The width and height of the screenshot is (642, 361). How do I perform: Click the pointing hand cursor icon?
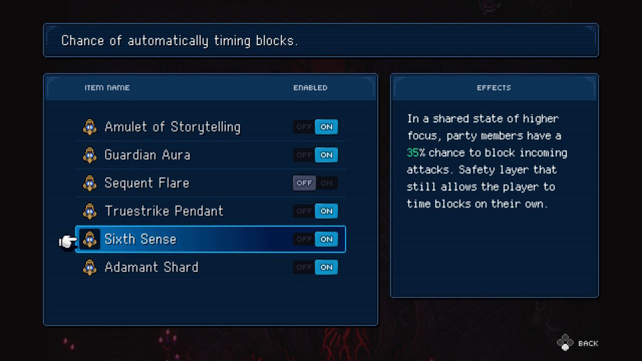[68, 241]
